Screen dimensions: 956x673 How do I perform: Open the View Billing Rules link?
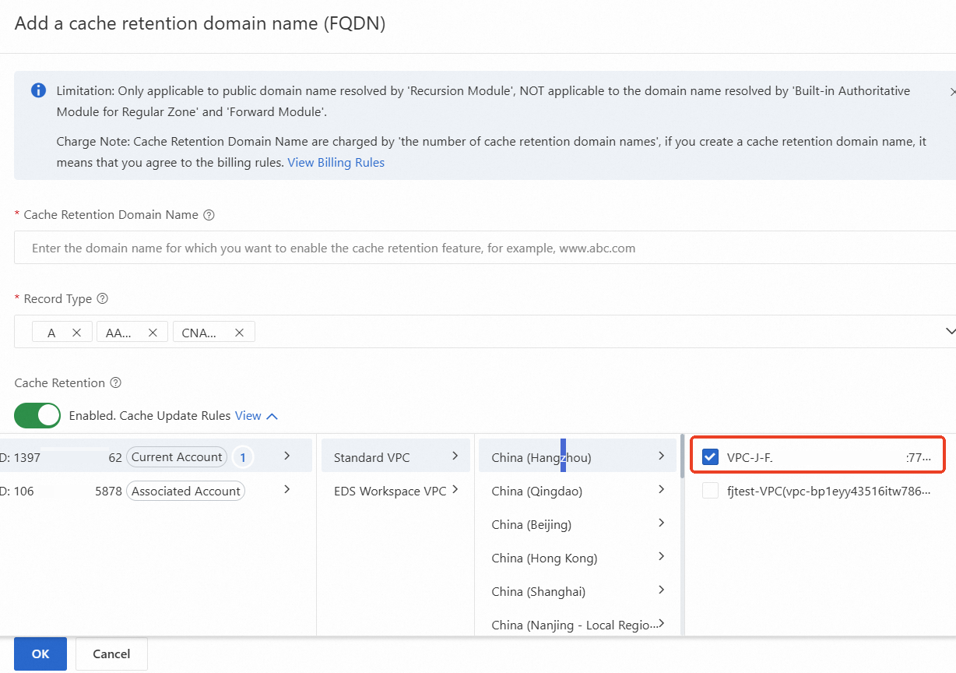[336, 162]
